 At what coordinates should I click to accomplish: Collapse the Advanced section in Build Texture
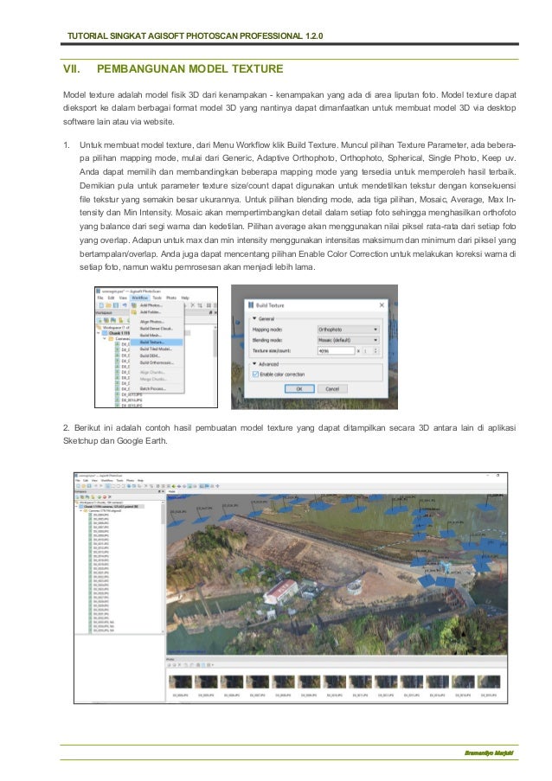point(254,363)
